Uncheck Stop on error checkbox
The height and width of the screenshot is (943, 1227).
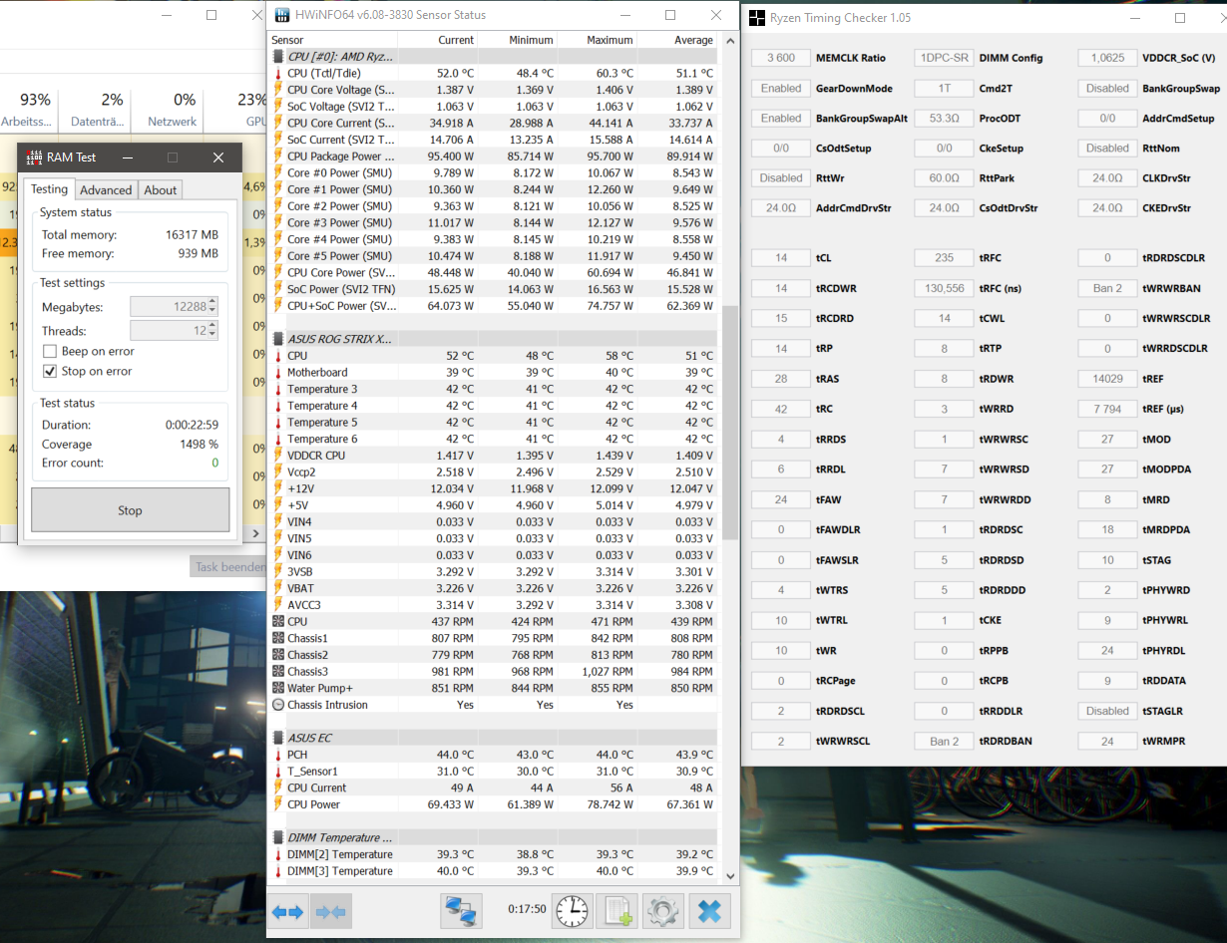[50, 371]
